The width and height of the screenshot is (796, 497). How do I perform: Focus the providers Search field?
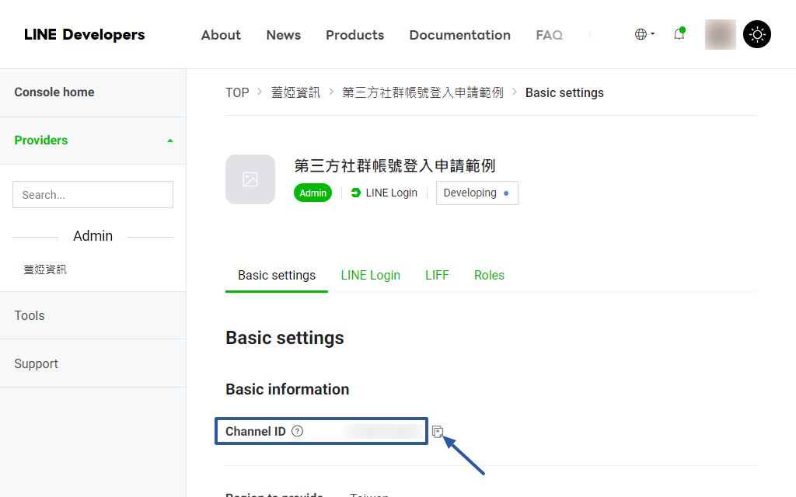93,195
